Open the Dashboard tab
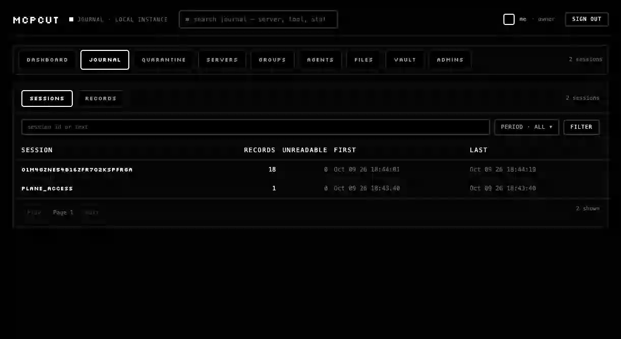The image size is (621, 339). pos(47,60)
